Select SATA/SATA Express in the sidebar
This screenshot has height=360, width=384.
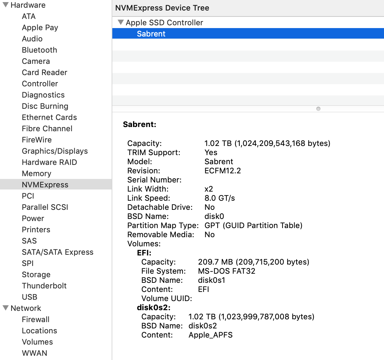pyautogui.click(x=58, y=252)
